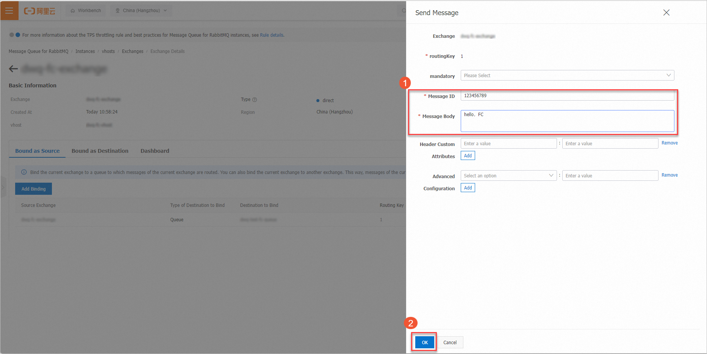Screen dimensions: 707x354
Task: Click the Message Body text area
Action: [567, 121]
